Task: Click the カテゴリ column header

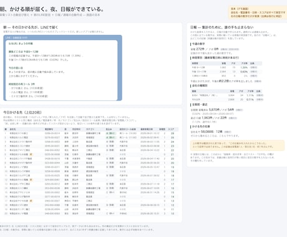Action: [90, 129]
